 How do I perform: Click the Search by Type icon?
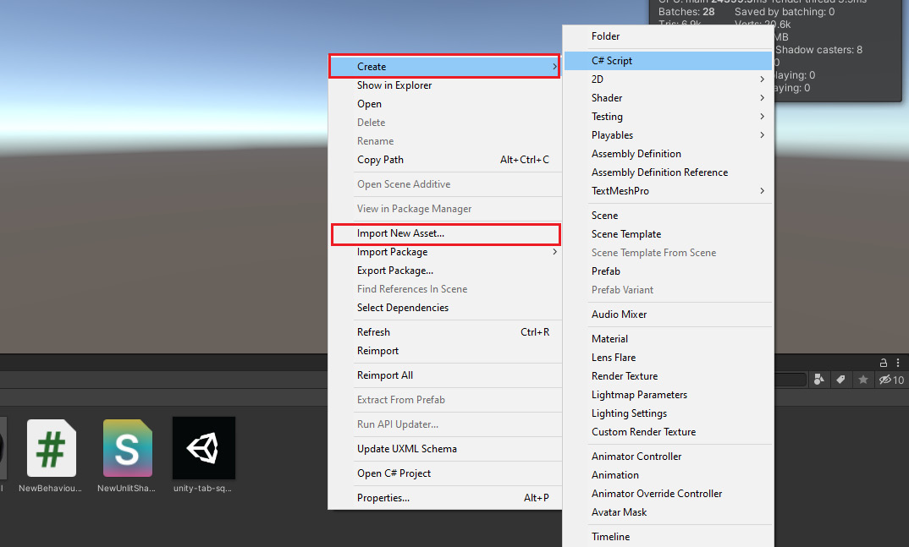click(x=819, y=380)
